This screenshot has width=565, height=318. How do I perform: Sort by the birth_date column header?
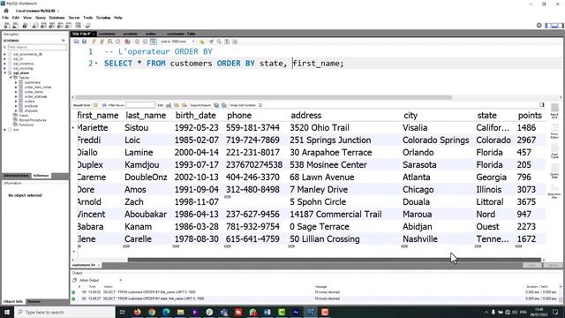coord(195,116)
